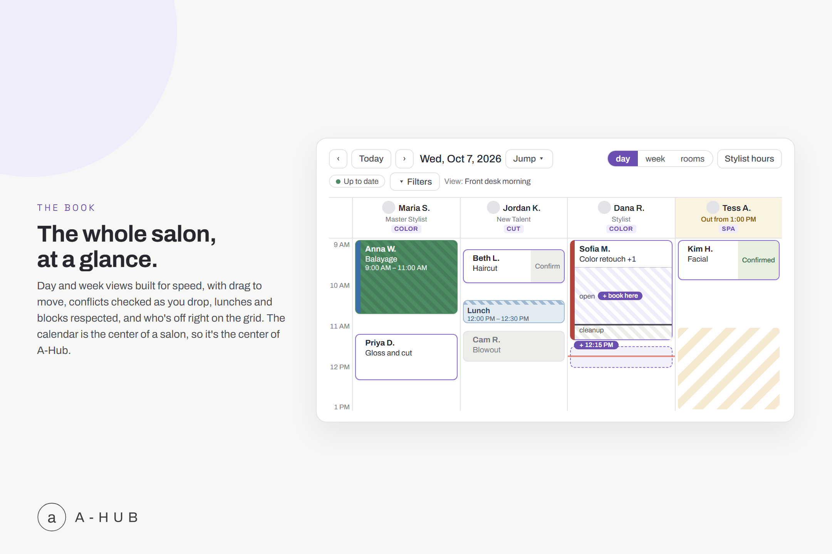Open Stylist hours

[749, 159]
